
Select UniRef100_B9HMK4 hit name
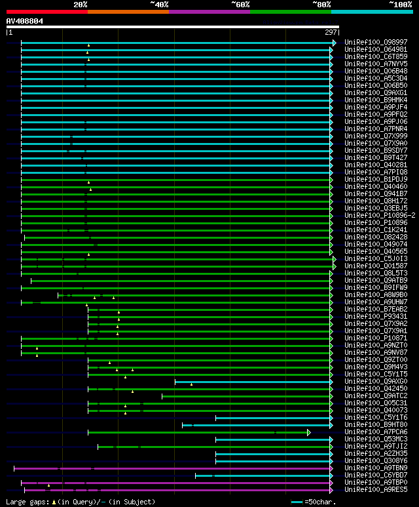(376, 100)
